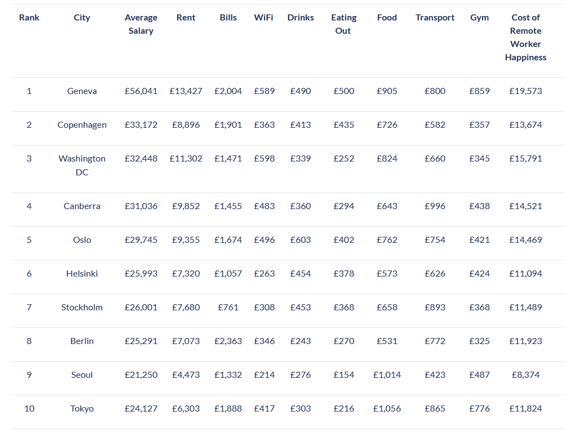570x432 pixels.
Task: Click the City column header
Action: point(82,18)
